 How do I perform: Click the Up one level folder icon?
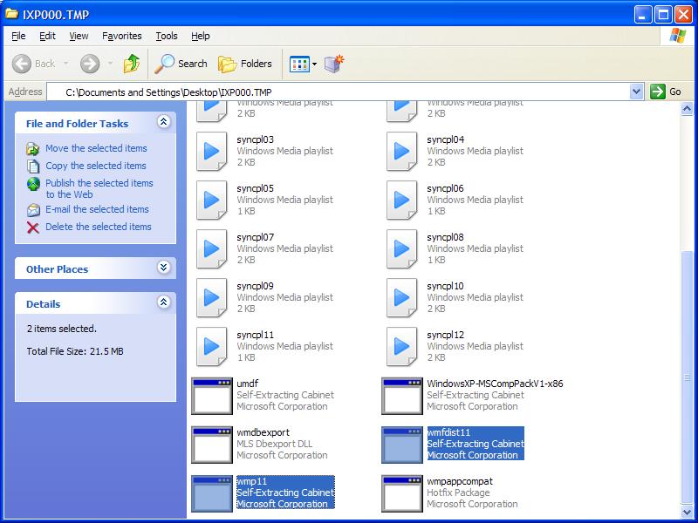tap(133, 64)
